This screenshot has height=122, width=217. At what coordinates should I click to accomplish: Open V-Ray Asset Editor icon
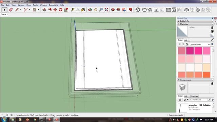[x=138, y=10]
